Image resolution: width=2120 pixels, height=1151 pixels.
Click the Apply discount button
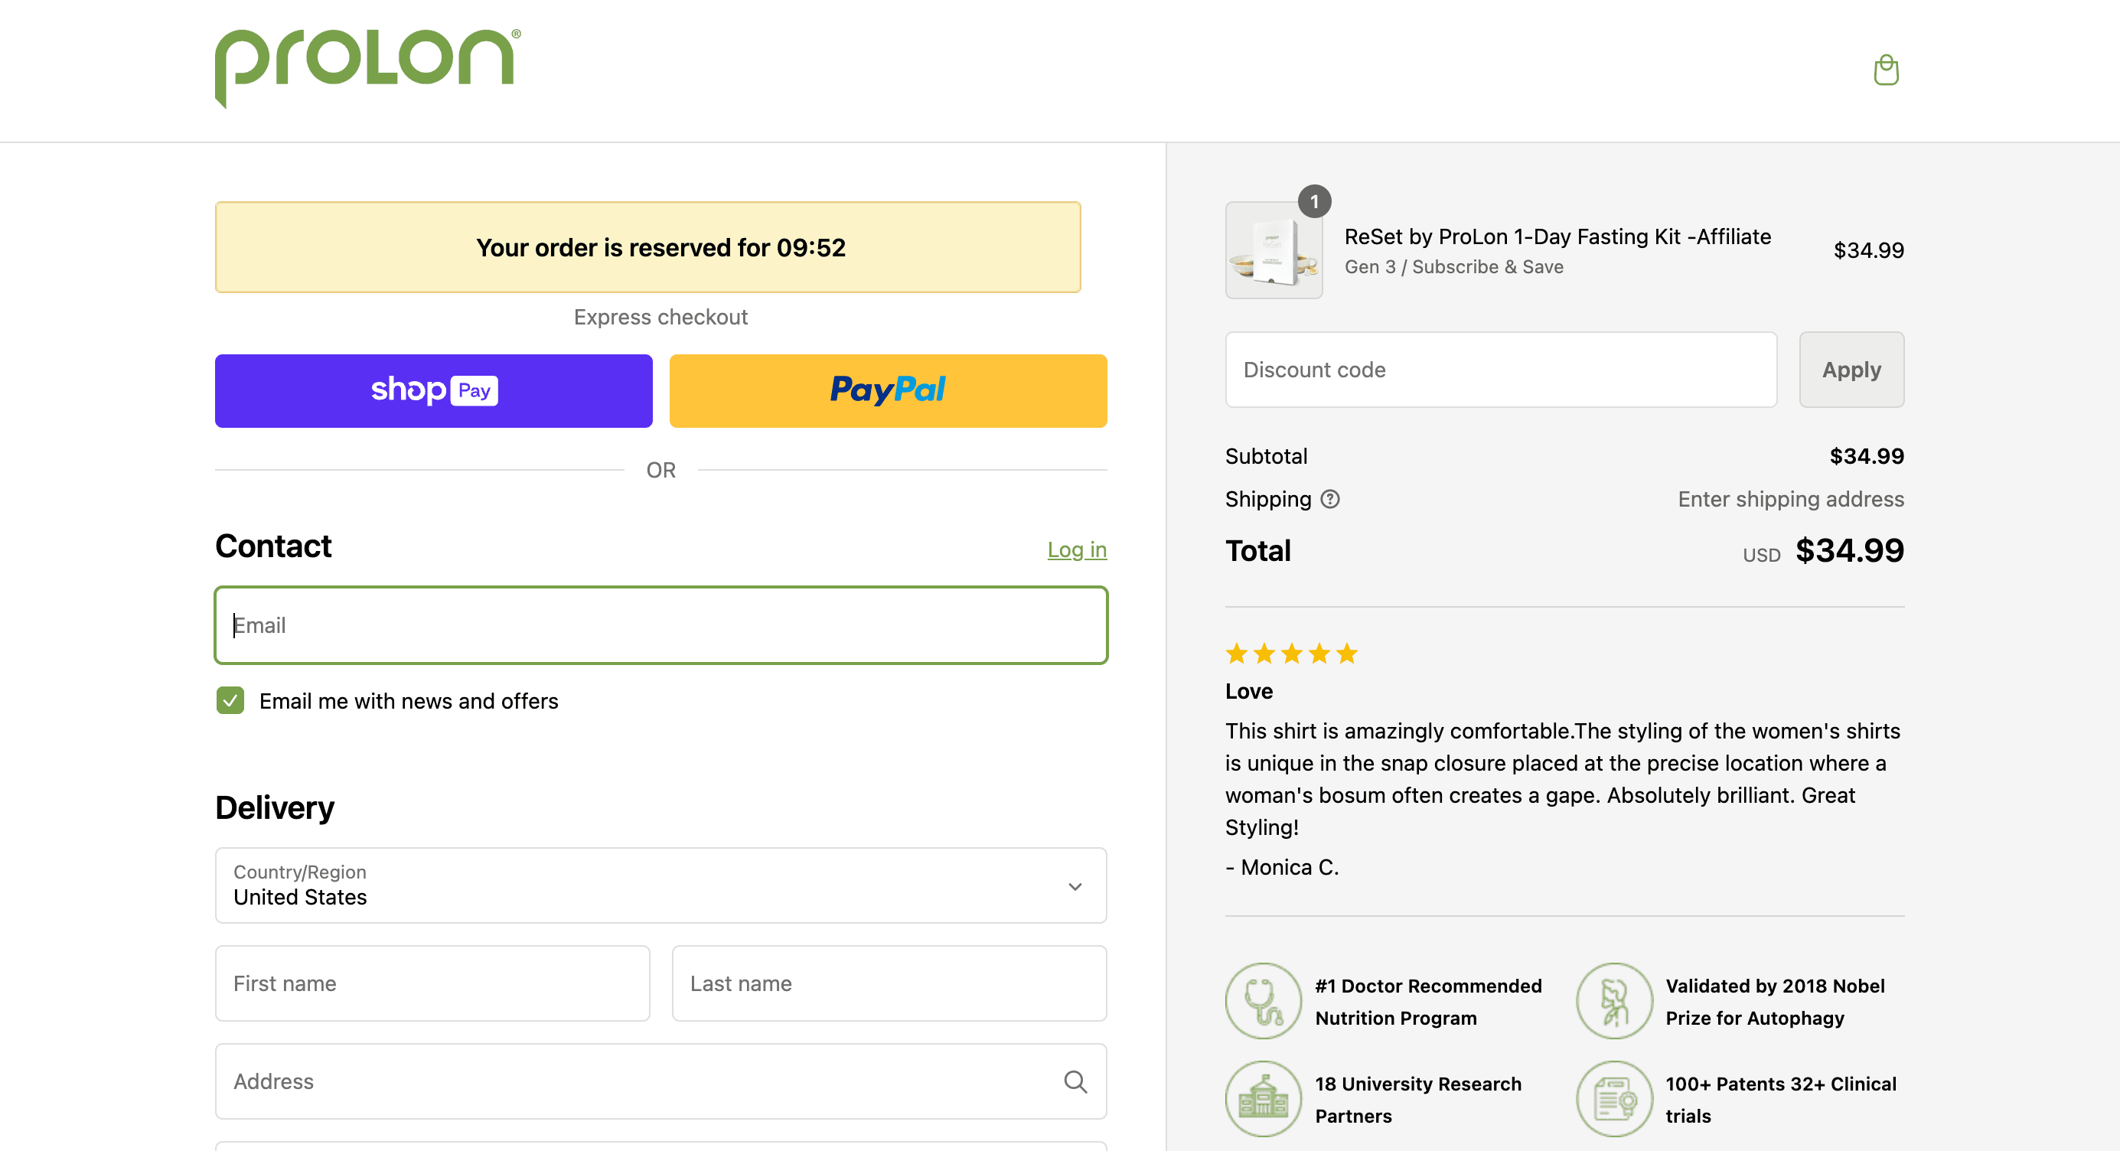(1851, 370)
